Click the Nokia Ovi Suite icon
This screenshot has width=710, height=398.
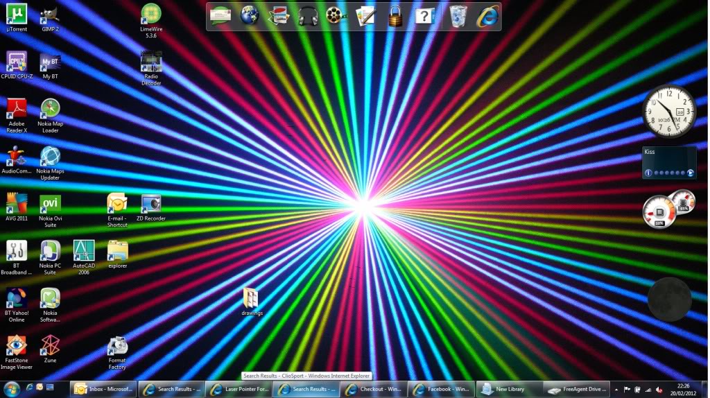tap(50, 204)
